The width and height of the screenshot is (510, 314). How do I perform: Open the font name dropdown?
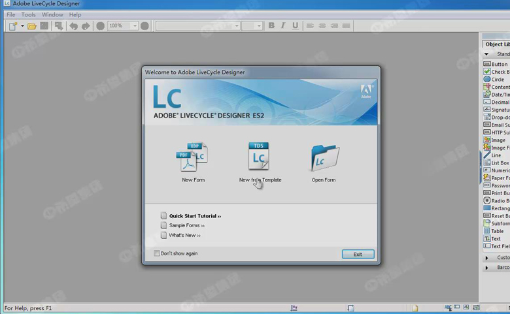[236, 26]
